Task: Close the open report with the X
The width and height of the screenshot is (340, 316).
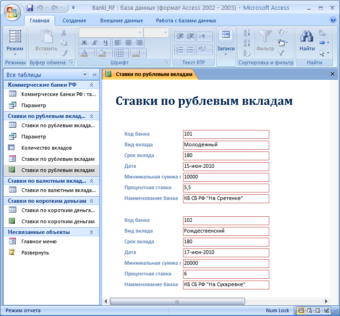Action: tap(332, 74)
